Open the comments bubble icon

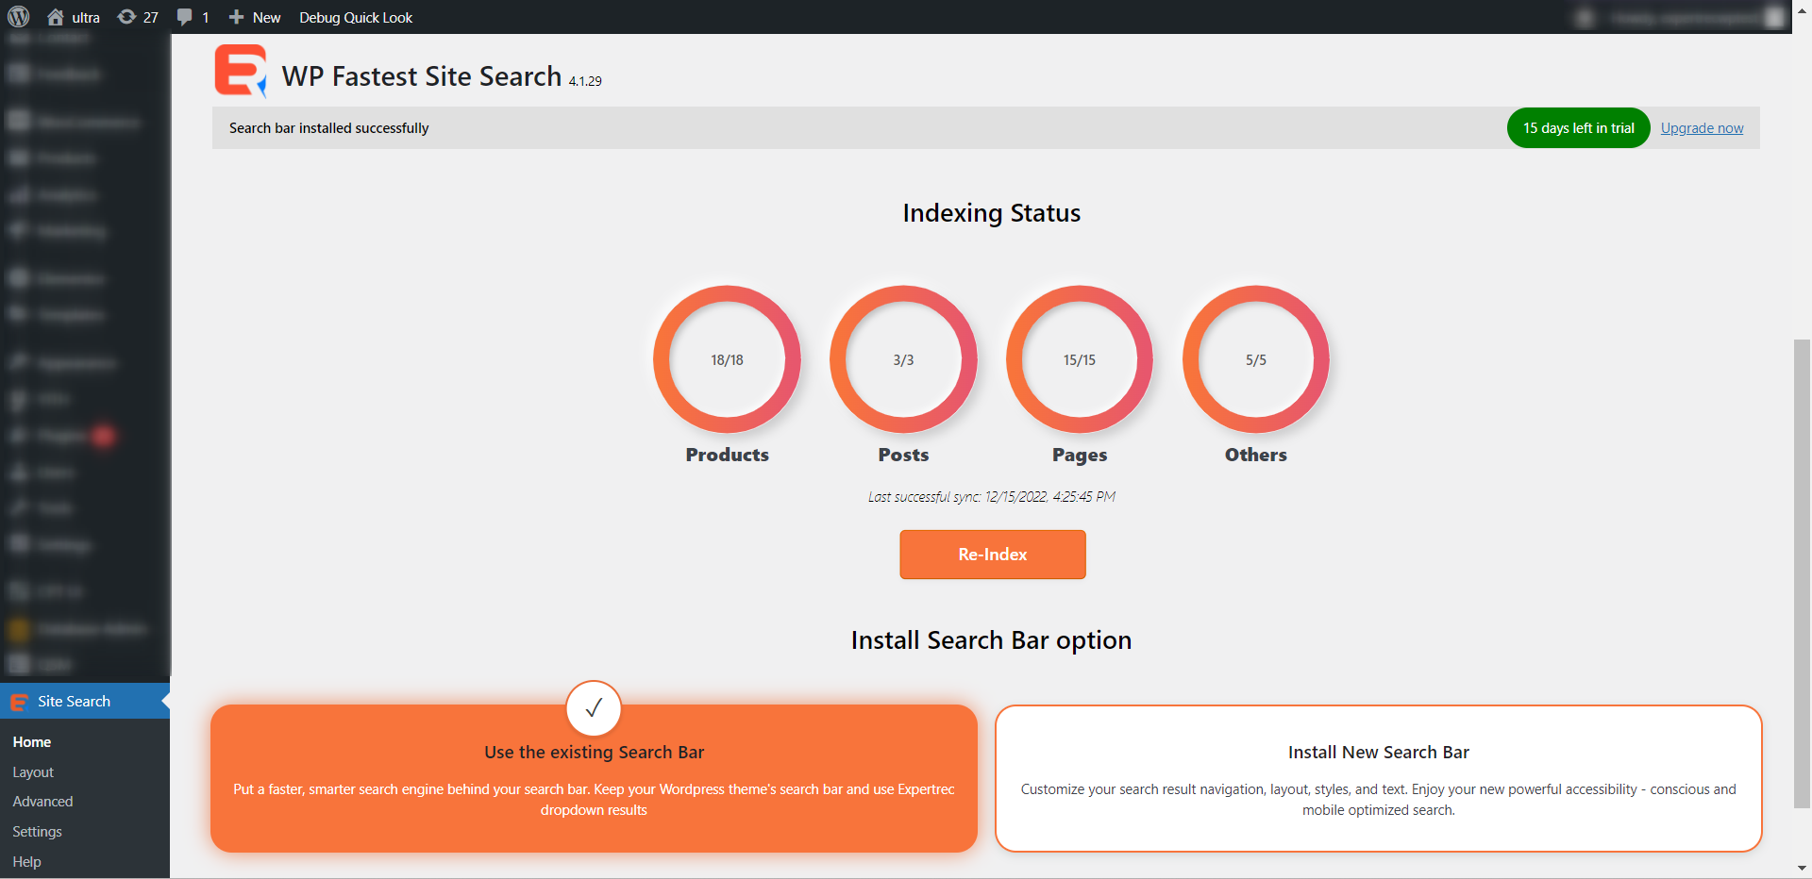pos(185,17)
